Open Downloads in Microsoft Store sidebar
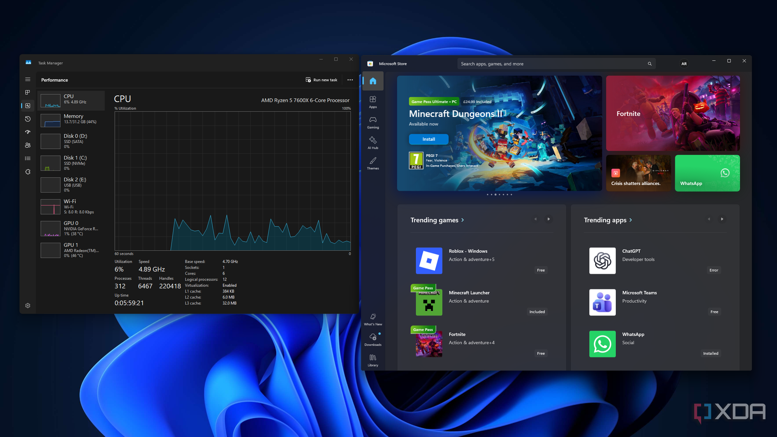 (x=373, y=340)
